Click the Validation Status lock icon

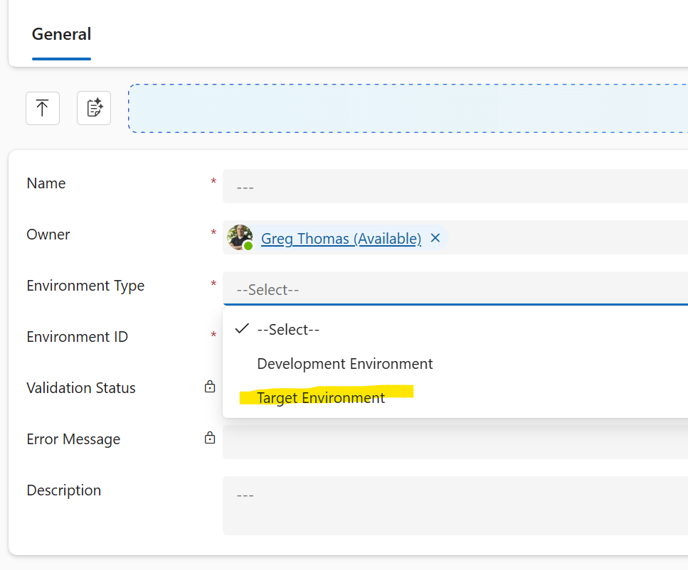click(x=210, y=387)
